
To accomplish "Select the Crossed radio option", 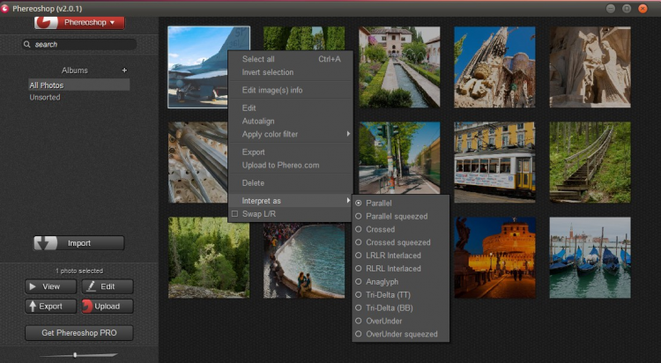I will coord(359,229).
